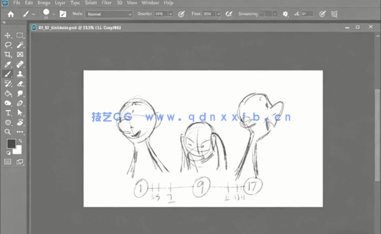Select the Paint Bucket tool
The height and width of the screenshot is (234, 381).
click(8, 93)
